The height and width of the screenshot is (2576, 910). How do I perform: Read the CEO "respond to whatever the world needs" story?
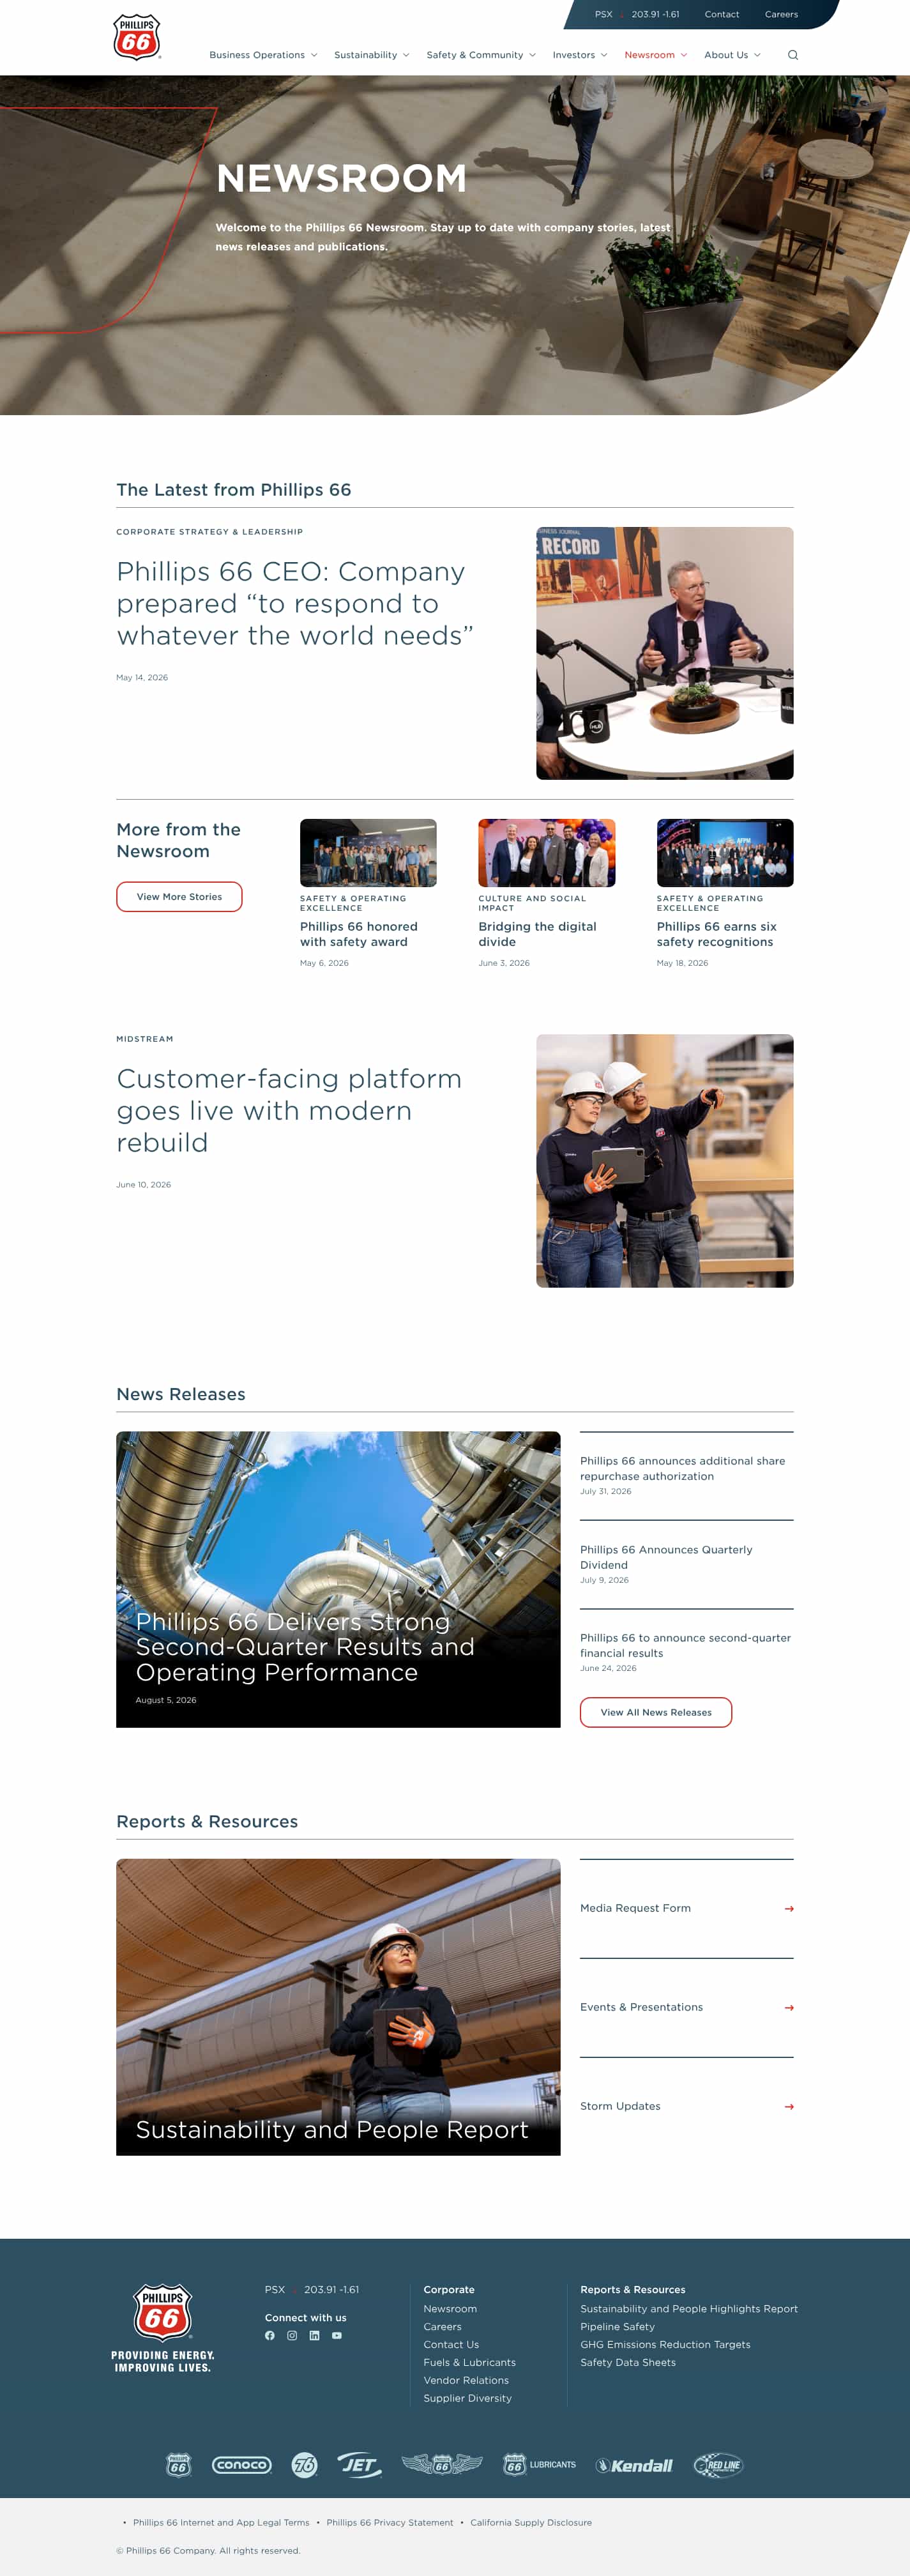pos(295,604)
